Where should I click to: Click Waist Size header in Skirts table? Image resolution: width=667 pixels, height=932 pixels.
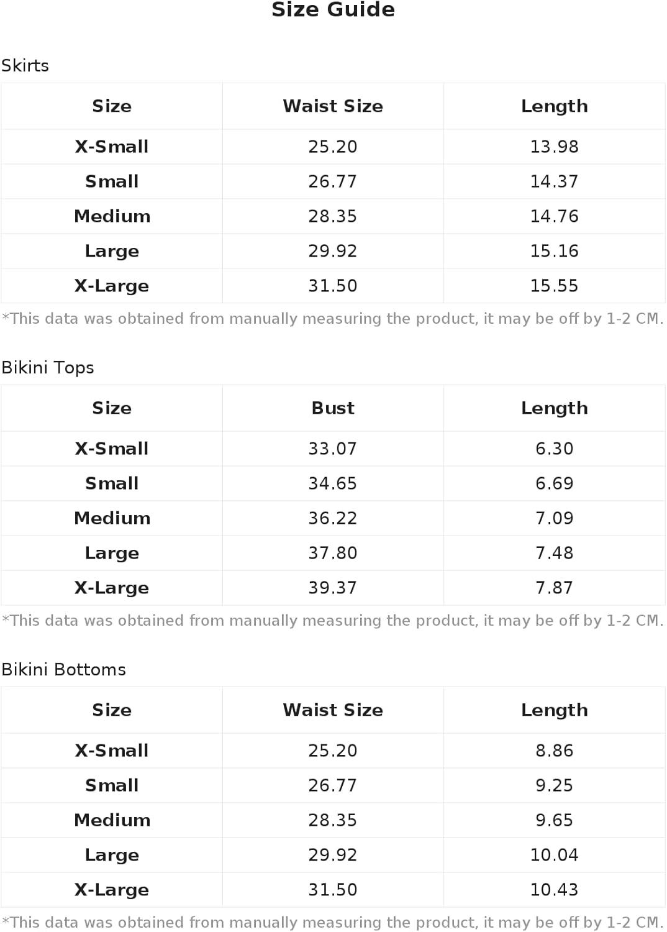[x=333, y=106]
